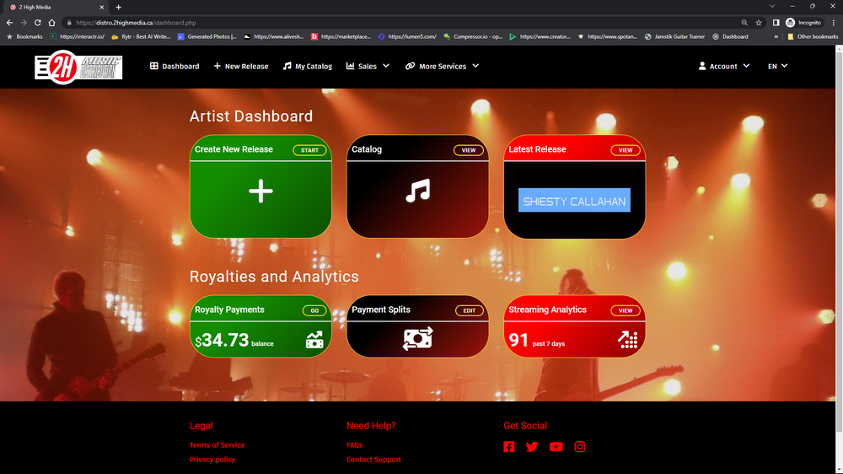Open the browser side panel icon
Image resolution: width=843 pixels, height=474 pixels.
(776, 23)
